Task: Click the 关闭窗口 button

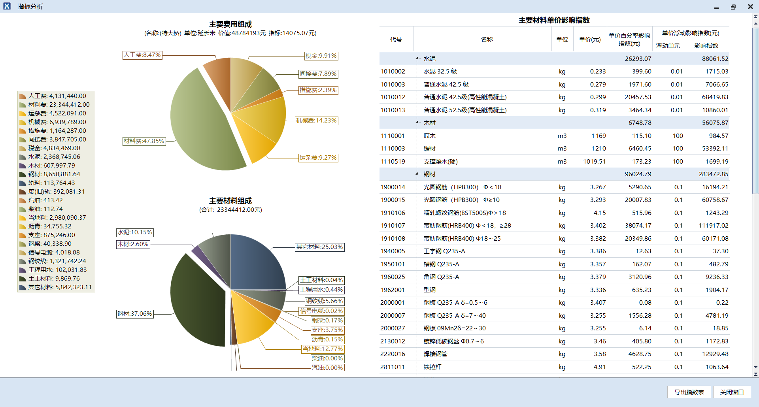Action: tap(732, 392)
